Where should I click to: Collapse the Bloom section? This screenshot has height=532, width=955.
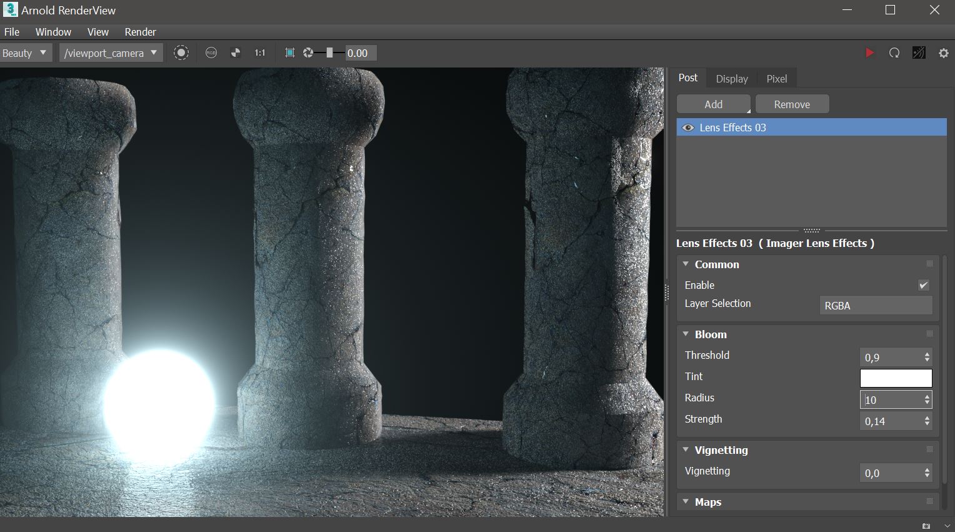pos(685,334)
